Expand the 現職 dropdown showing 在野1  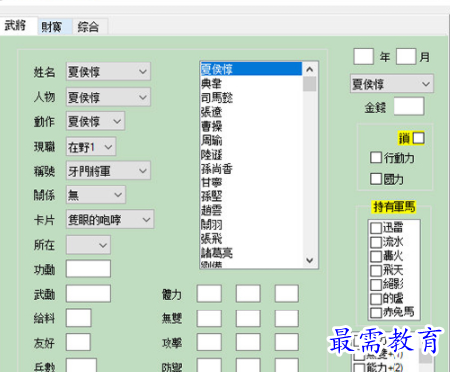coord(91,146)
